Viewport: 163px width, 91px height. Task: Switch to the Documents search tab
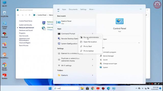(73, 9)
